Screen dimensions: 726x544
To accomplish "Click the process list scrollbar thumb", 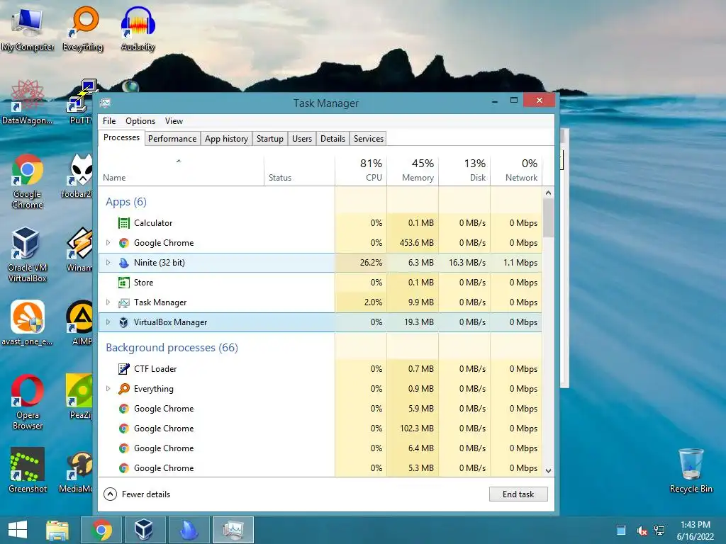I will point(548,218).
